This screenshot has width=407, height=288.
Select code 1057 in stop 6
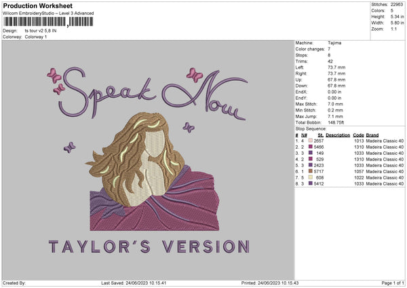[359, 172]
